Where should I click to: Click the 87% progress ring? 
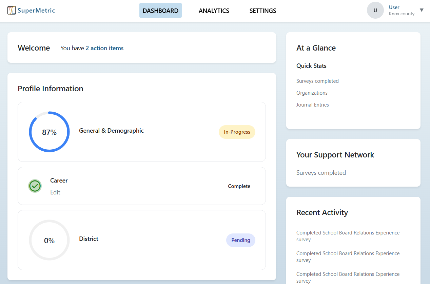(49, 132)
